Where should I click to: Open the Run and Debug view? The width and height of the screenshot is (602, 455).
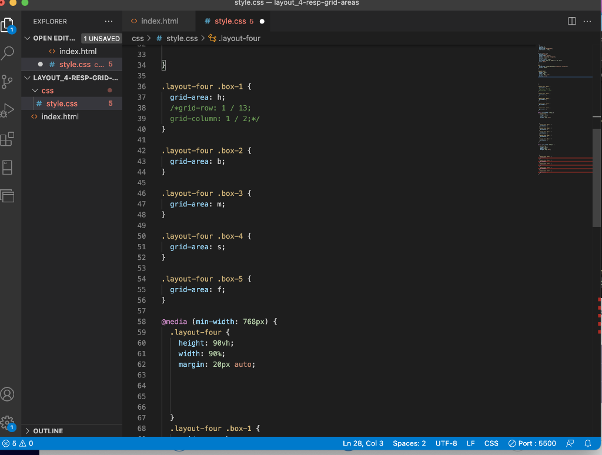tap(8, 111)
